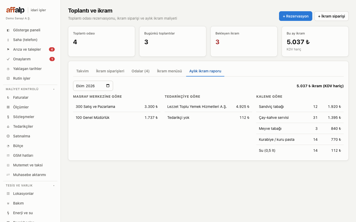The image size is (356, 222).
Task: Click the Bu ay ikram summary card
Action: point(315,41)
